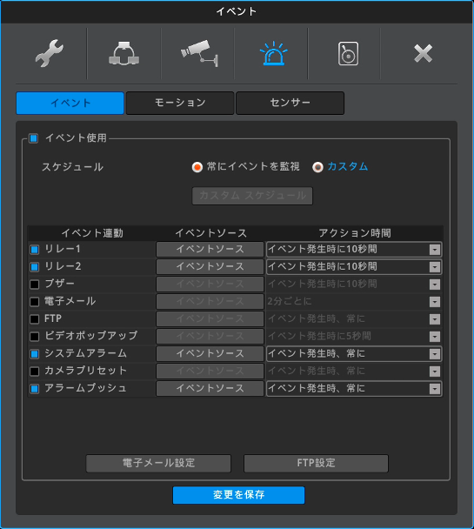This screenshot has width=474, height=529.
Task: Expand リレー1 action time dropdown
Action: click(354, 250)
